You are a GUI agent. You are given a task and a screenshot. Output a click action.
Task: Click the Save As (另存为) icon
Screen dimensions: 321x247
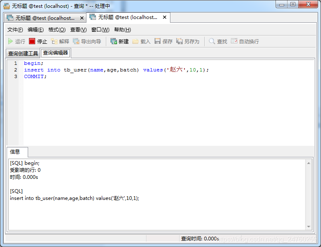(x=180, y=41)
